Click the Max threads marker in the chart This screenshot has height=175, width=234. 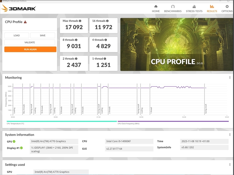tap(24, 109)
